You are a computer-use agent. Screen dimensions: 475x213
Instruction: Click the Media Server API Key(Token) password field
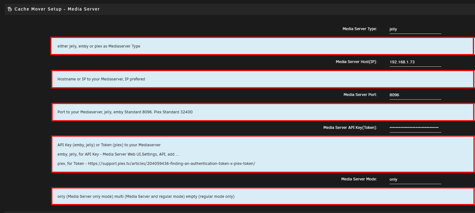click(x=415, y=128)
